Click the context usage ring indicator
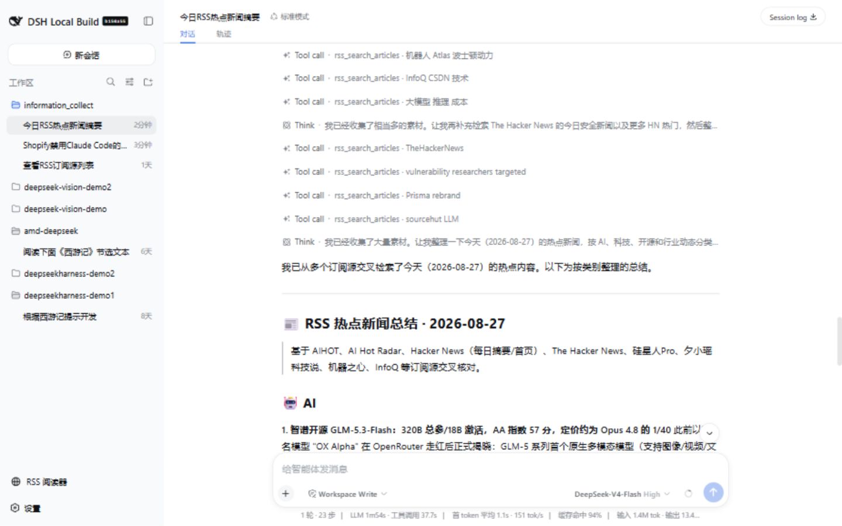 click(688, 494)
